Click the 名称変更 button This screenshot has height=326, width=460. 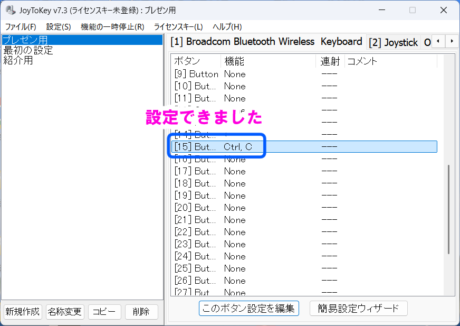64,312
